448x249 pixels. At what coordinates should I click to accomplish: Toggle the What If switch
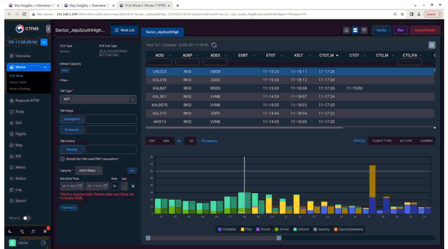(x=26, y=218)
